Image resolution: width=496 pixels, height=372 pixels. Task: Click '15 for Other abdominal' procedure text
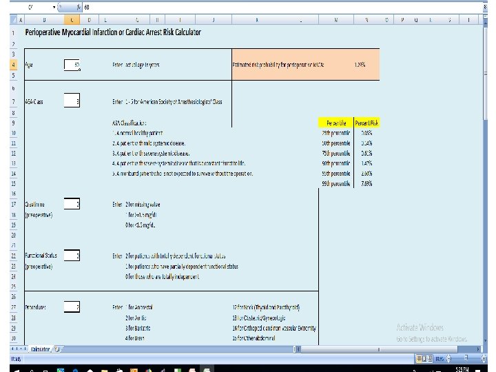[254, 338]
